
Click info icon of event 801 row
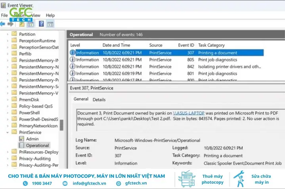(x=73, y=73)
